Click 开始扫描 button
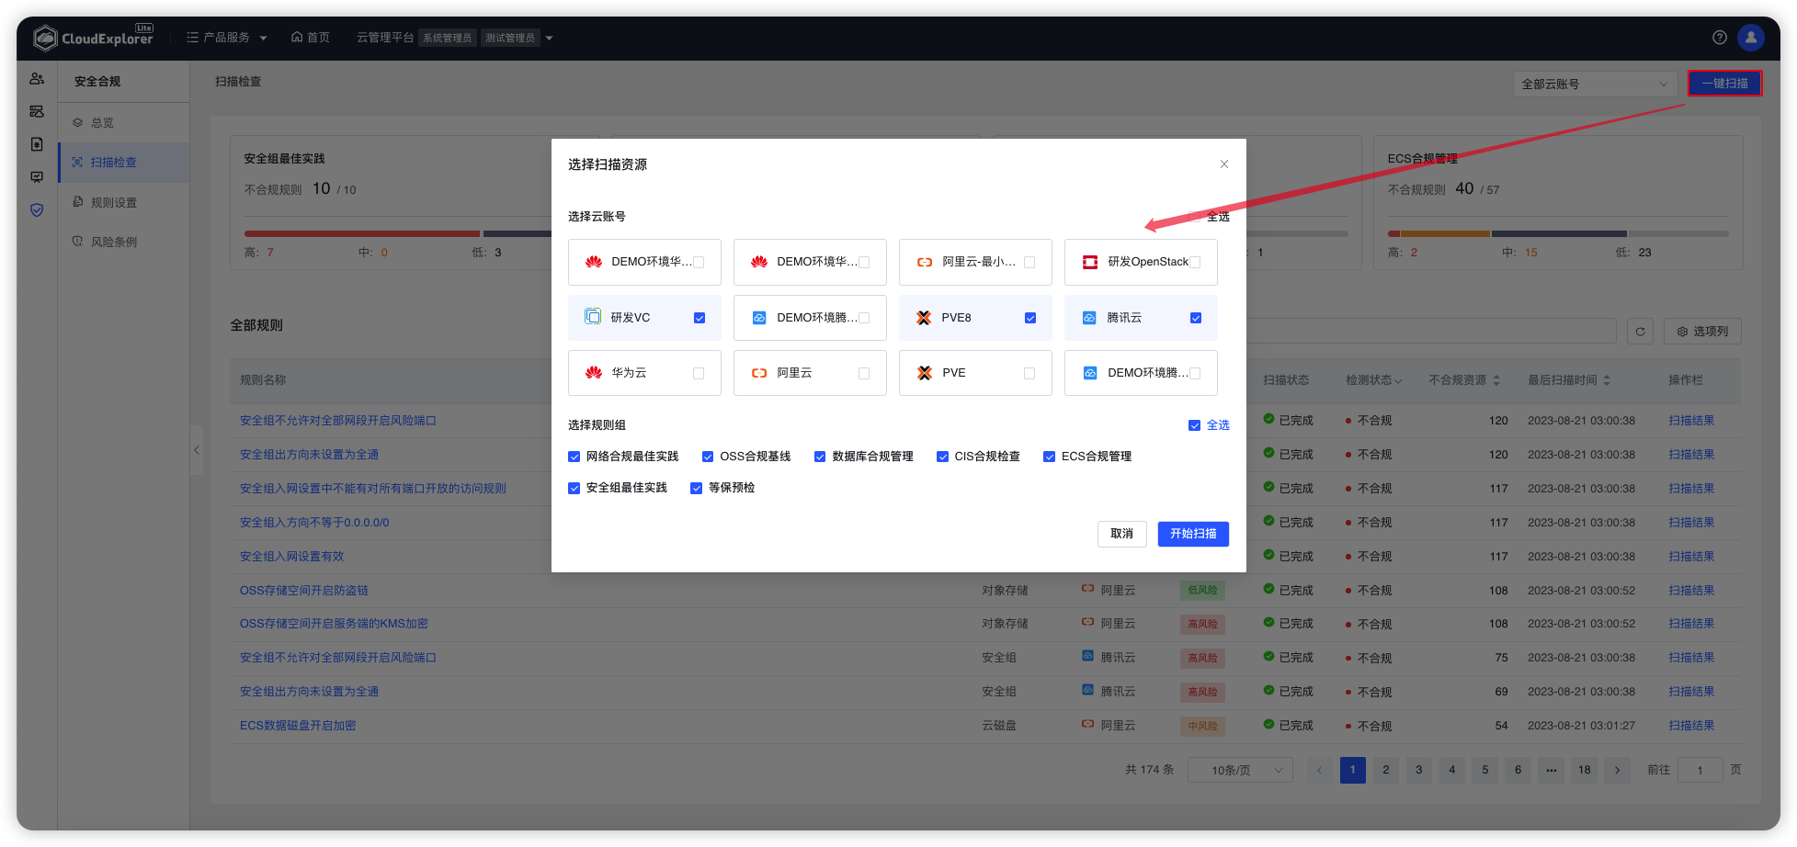The image size is (1797, 847). coord(1193,534)
